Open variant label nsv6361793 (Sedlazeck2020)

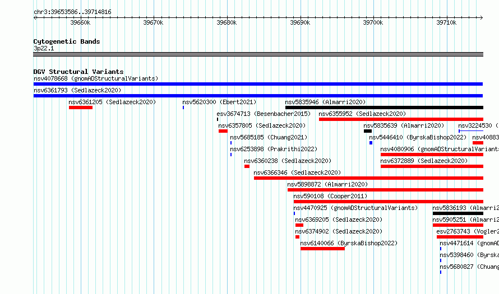pos(77,90)
